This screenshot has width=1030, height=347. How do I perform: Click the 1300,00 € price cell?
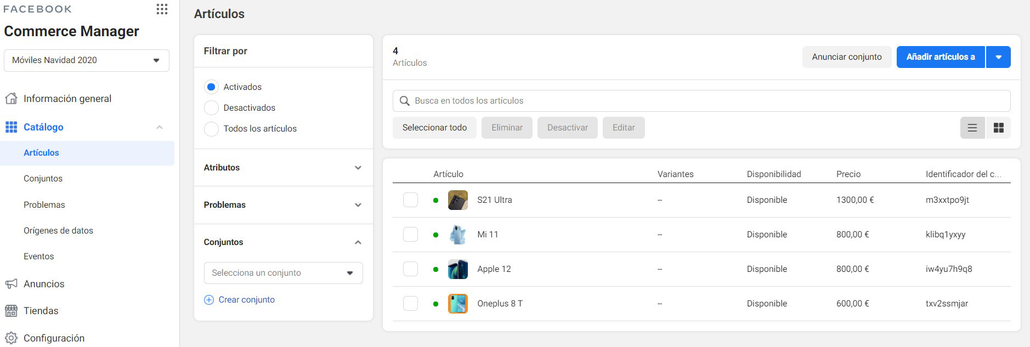[x=855, y=200]
